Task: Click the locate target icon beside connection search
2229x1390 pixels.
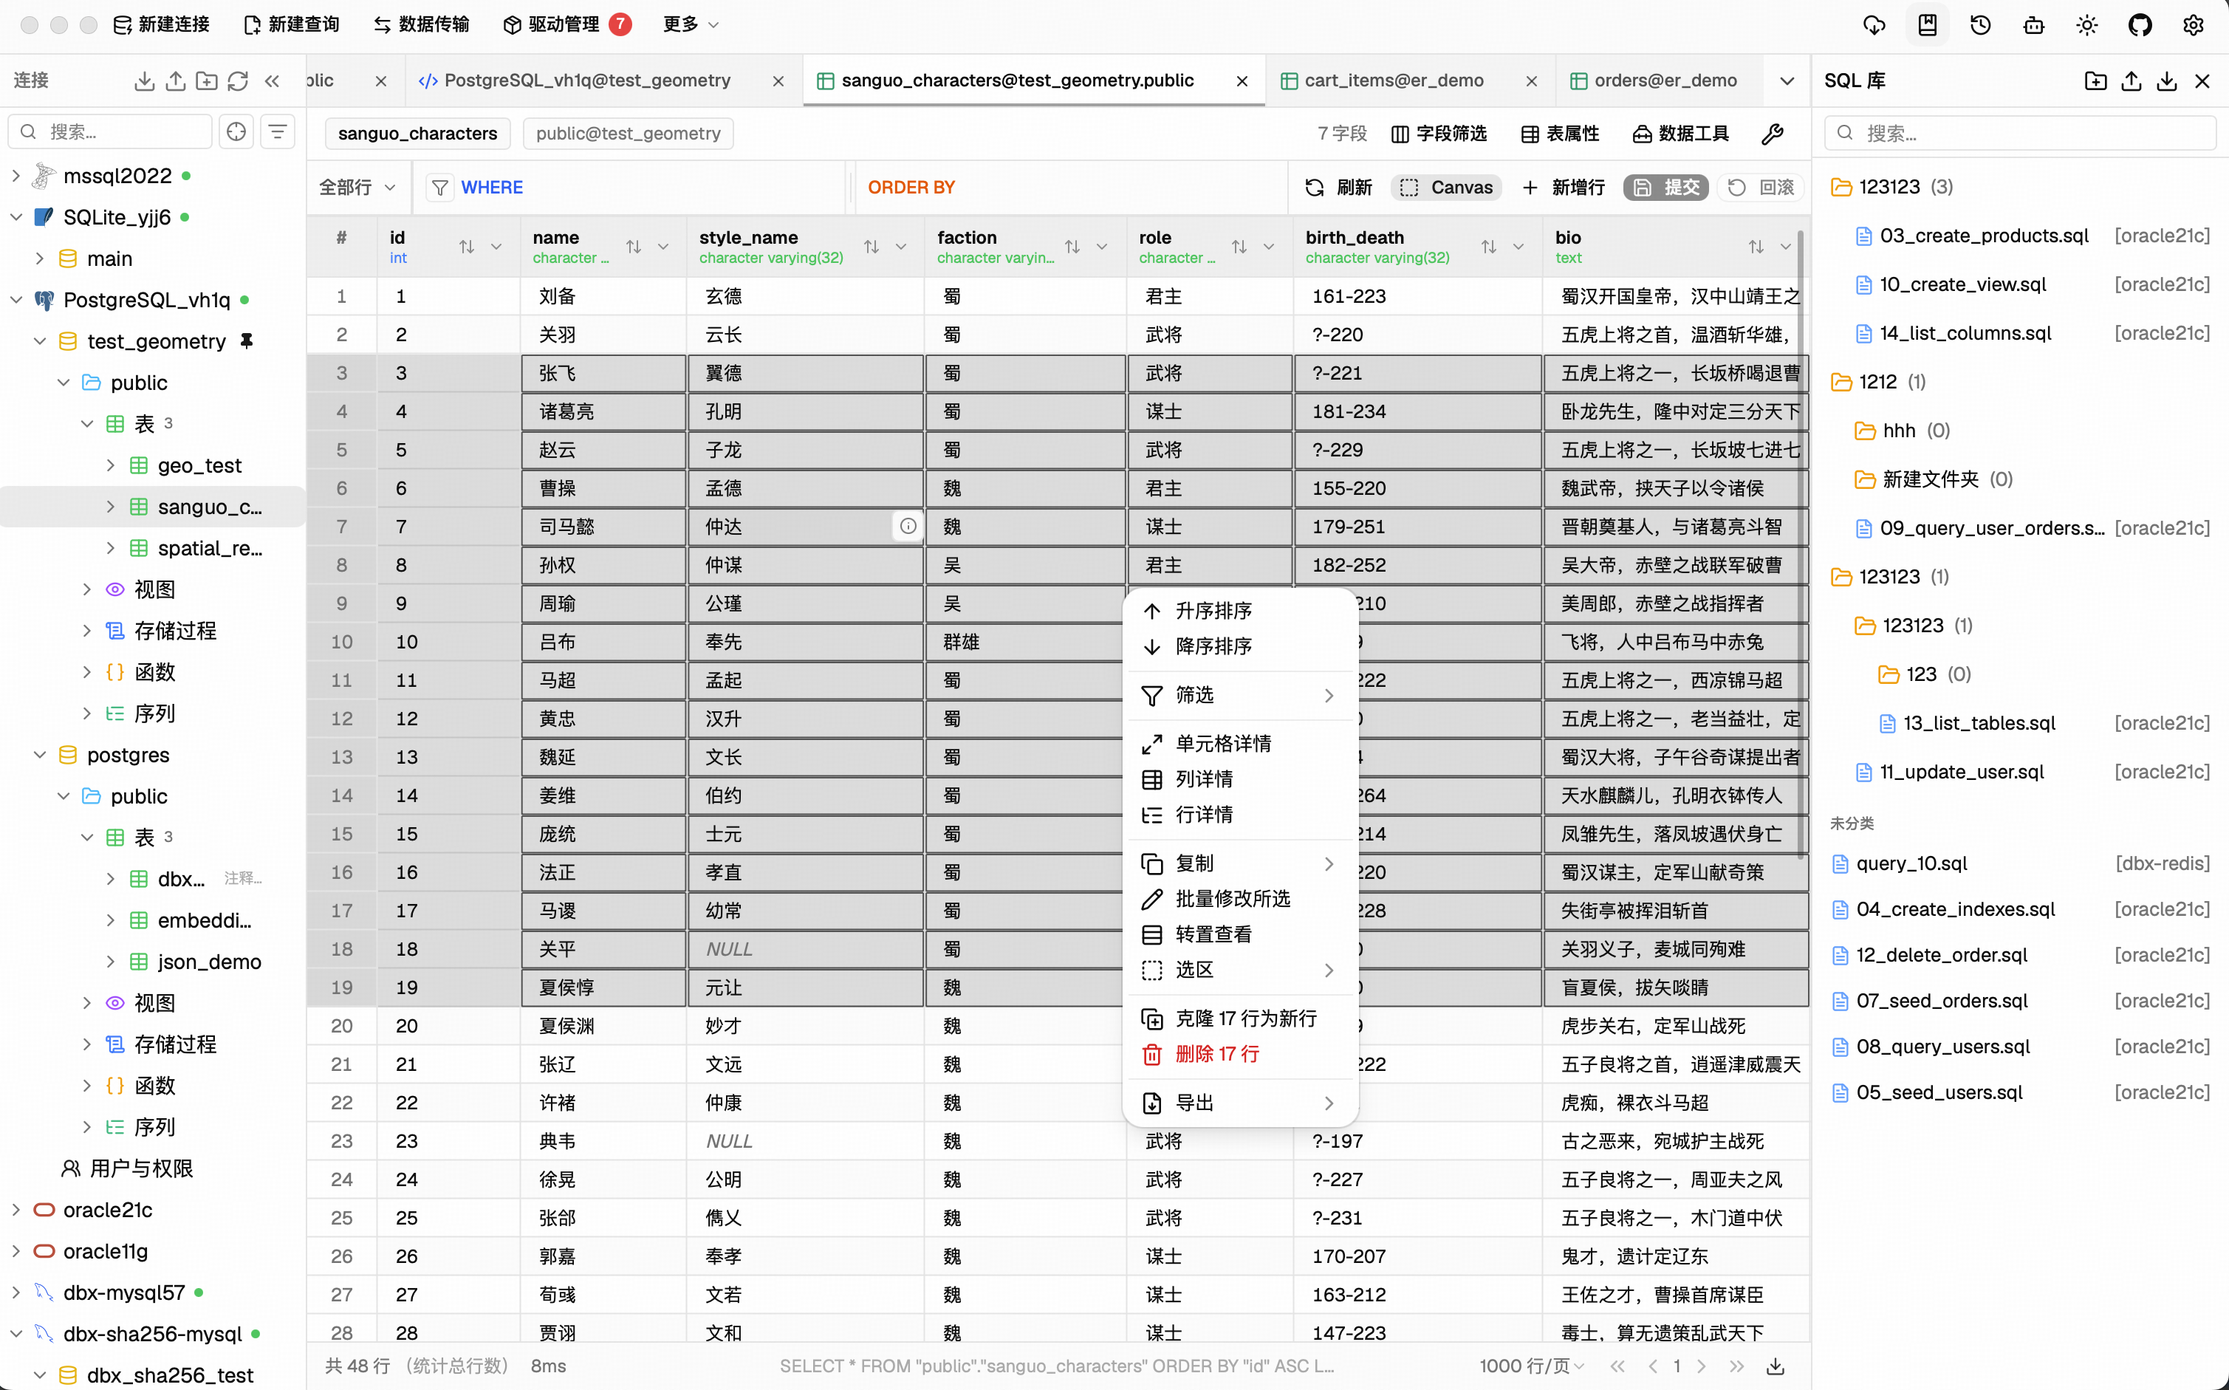Action: coord(236,131)
